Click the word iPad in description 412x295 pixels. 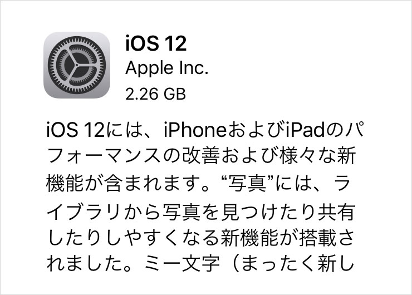(305, 130)
